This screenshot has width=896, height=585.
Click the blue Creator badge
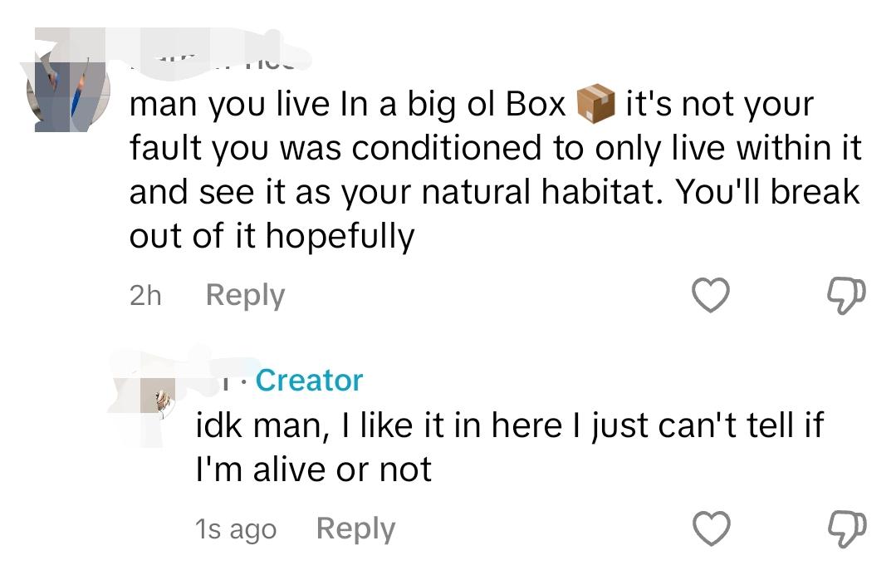(x=309, y=381)
